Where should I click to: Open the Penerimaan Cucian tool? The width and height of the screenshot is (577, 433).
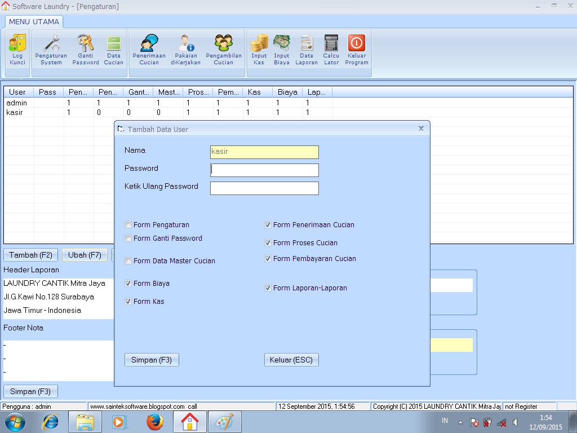(149, 50)
